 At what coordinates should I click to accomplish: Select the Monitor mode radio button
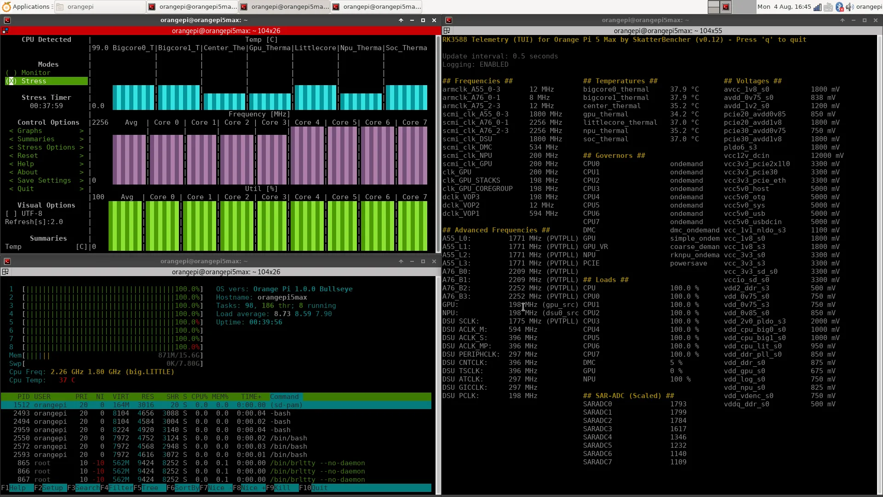11,73
